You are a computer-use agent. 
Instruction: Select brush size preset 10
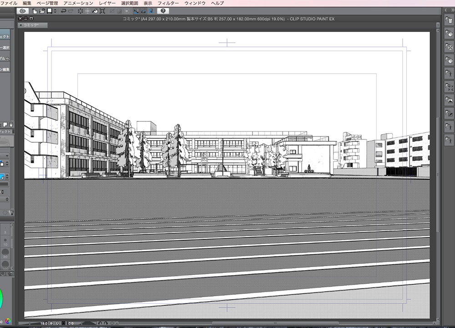(5, 241)
